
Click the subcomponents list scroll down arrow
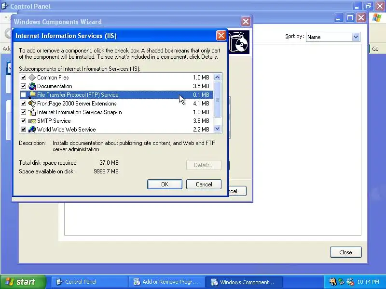218,129
